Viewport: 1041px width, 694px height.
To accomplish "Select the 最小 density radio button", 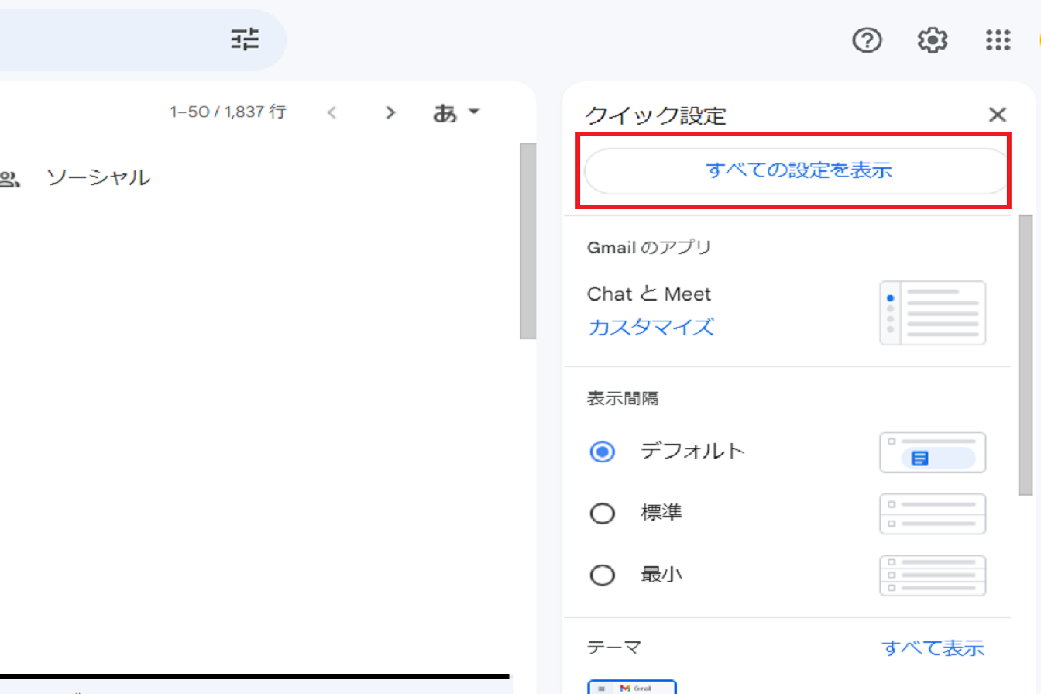I will point(602,575).
